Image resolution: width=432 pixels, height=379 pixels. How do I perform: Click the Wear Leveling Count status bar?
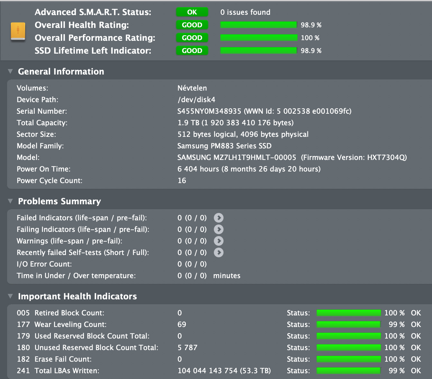(348, 324)
